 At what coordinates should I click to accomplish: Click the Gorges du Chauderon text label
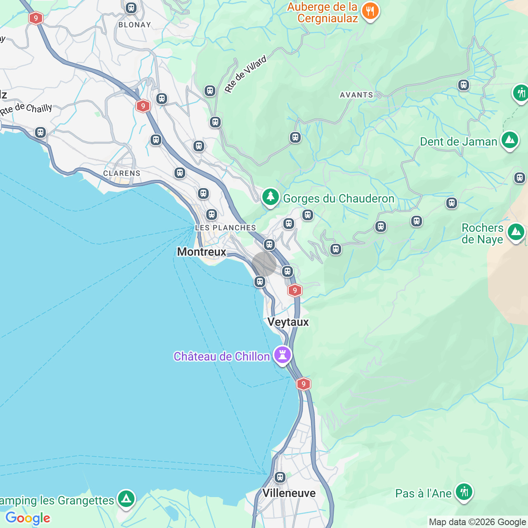coord(339,199)
